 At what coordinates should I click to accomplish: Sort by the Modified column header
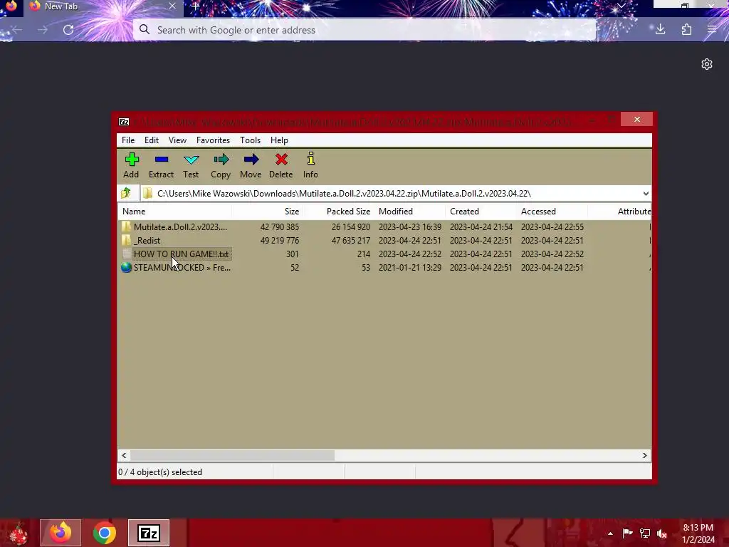410,211
